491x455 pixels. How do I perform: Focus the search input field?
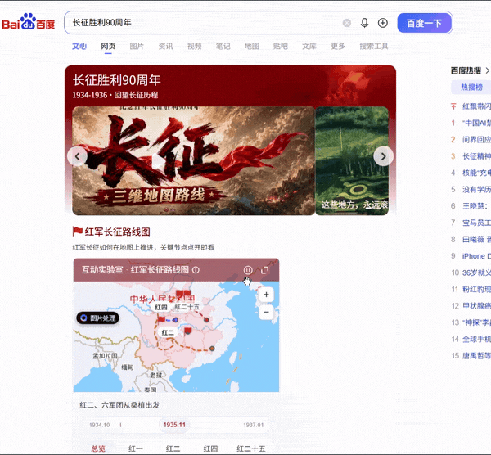[x=204, y=23]
